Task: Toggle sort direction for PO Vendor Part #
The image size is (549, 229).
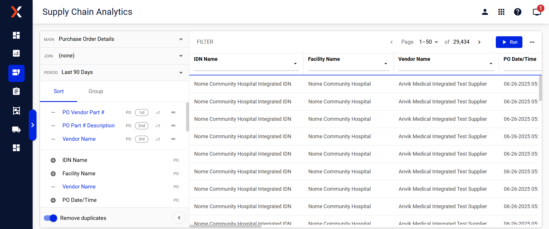Action: 158,113
